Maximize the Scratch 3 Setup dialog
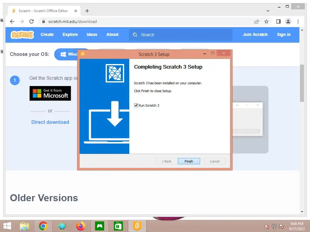Image resolution: width=310 pixels, height=232 pixels. click(213, 53)
